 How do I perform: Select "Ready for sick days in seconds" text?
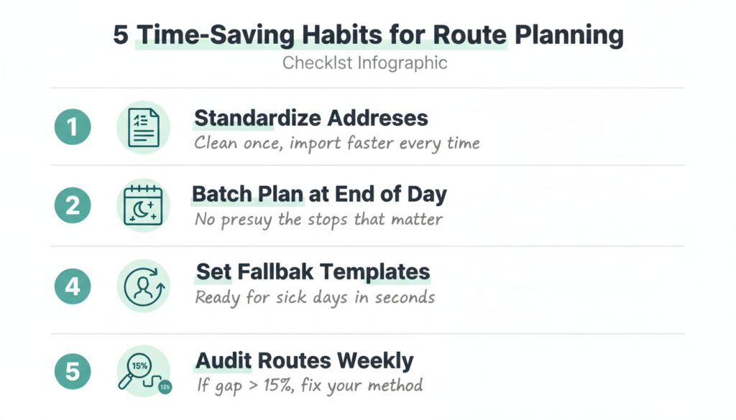point(315,297)
